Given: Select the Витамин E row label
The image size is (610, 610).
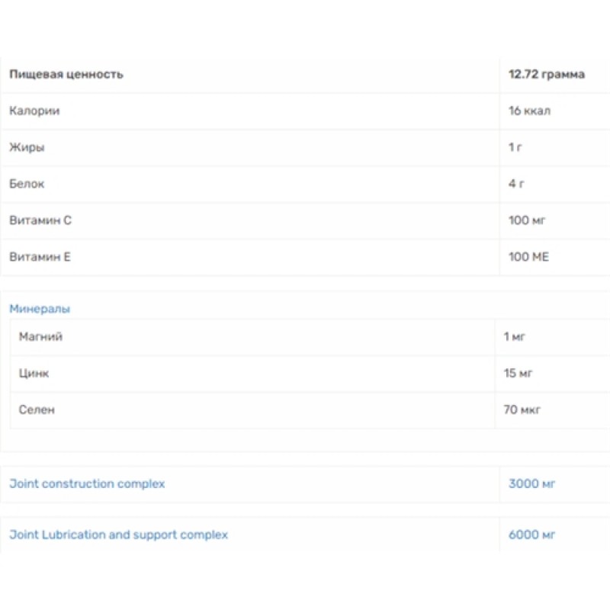Looking at the screenshot, I should 40,257.
